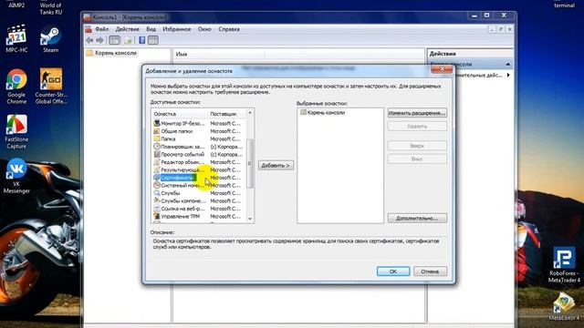This screenshot has width=584, height=328.
Task: Click the 'Дополнительно...' button
Action: (x=417, y=218)
